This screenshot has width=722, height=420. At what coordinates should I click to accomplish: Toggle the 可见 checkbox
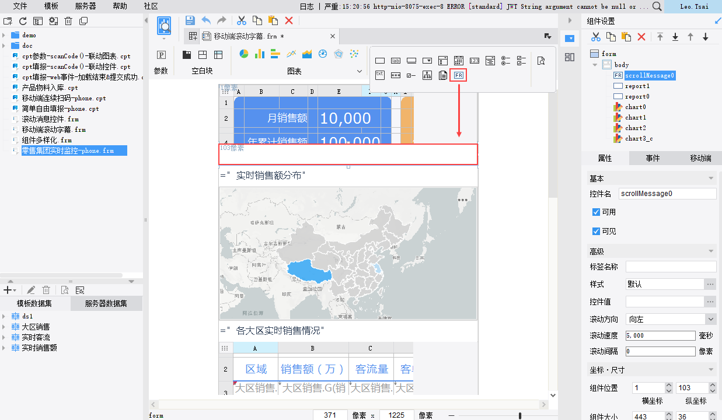point(596,231)
